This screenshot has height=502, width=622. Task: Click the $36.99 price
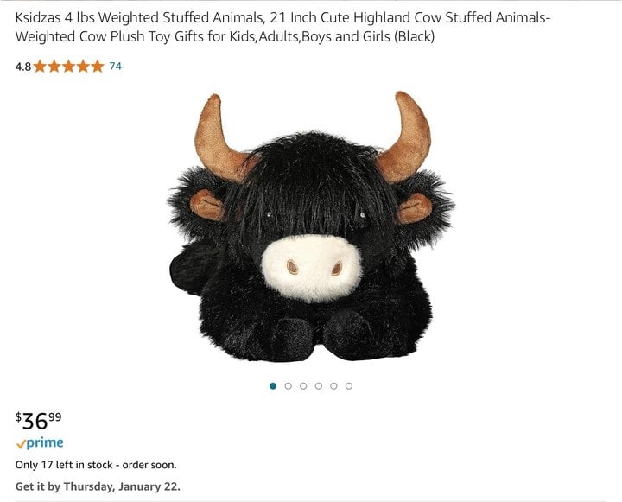pos(39,421)
